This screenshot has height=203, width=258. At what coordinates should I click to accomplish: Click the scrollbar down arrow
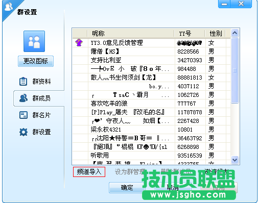point(235,160)
